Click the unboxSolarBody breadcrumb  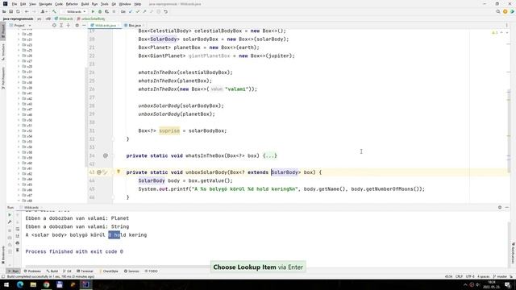point(91,19)
